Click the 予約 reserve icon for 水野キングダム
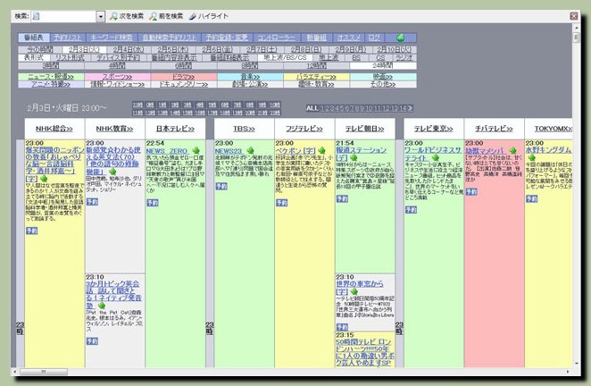 pyautogui.click(x=531, y=198)
